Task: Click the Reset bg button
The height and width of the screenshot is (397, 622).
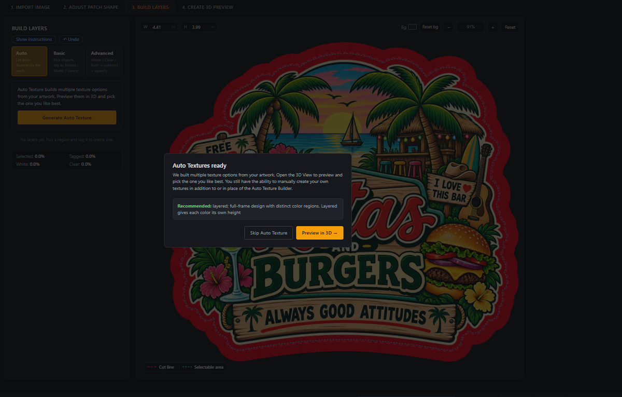Action: (430, 27)
